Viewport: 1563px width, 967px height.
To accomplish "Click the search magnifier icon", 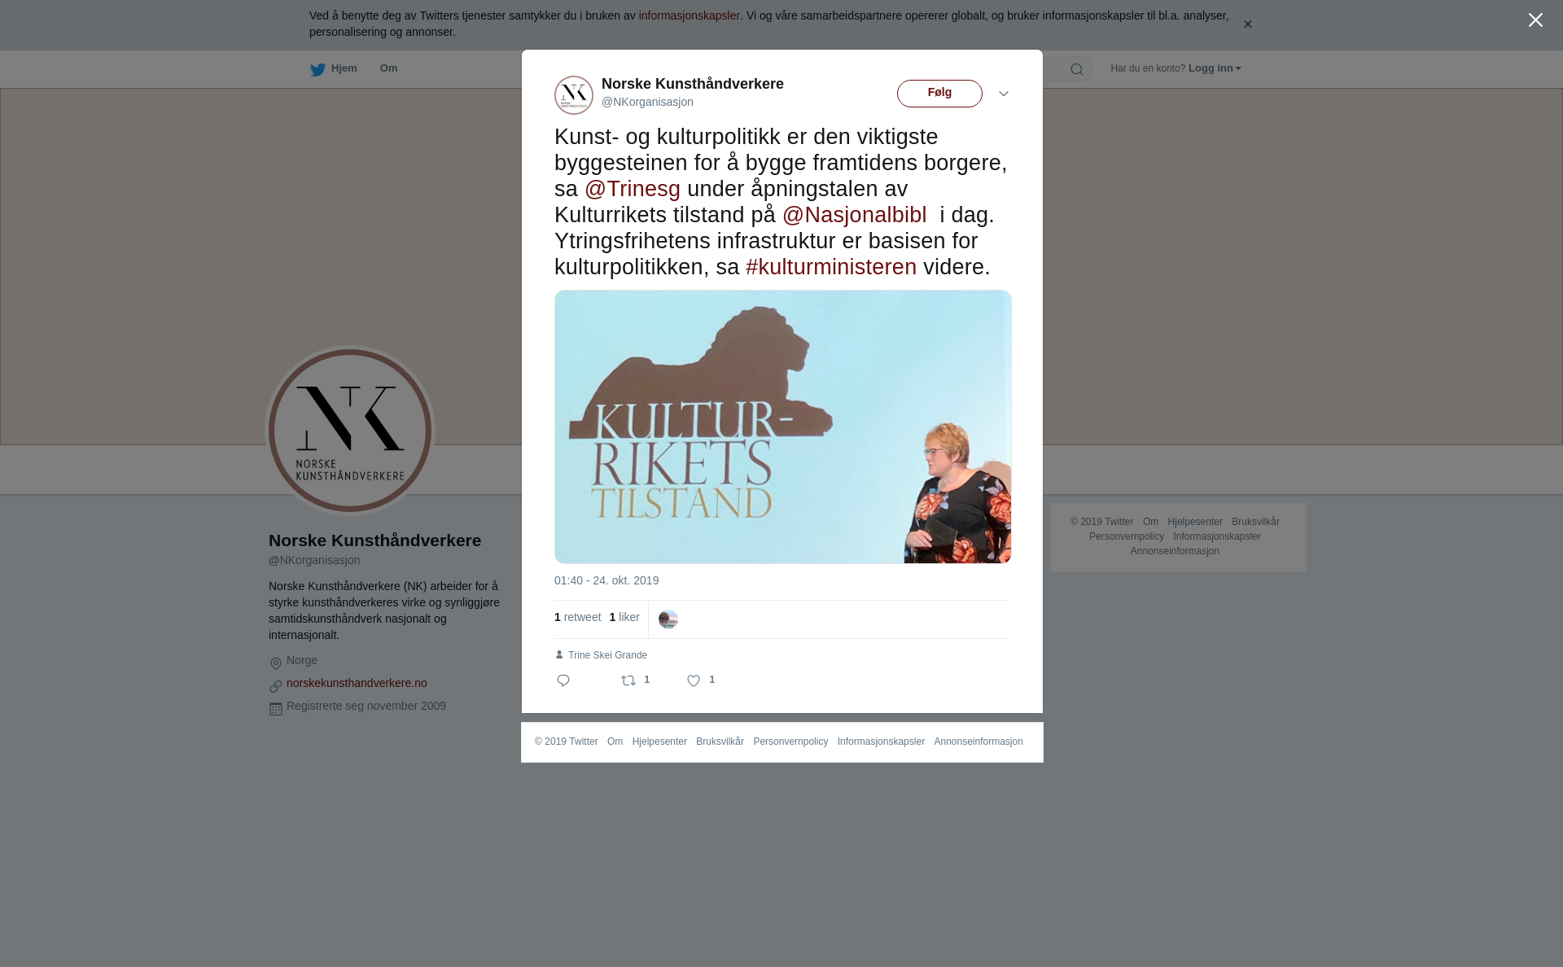I will pos(1077,69).
